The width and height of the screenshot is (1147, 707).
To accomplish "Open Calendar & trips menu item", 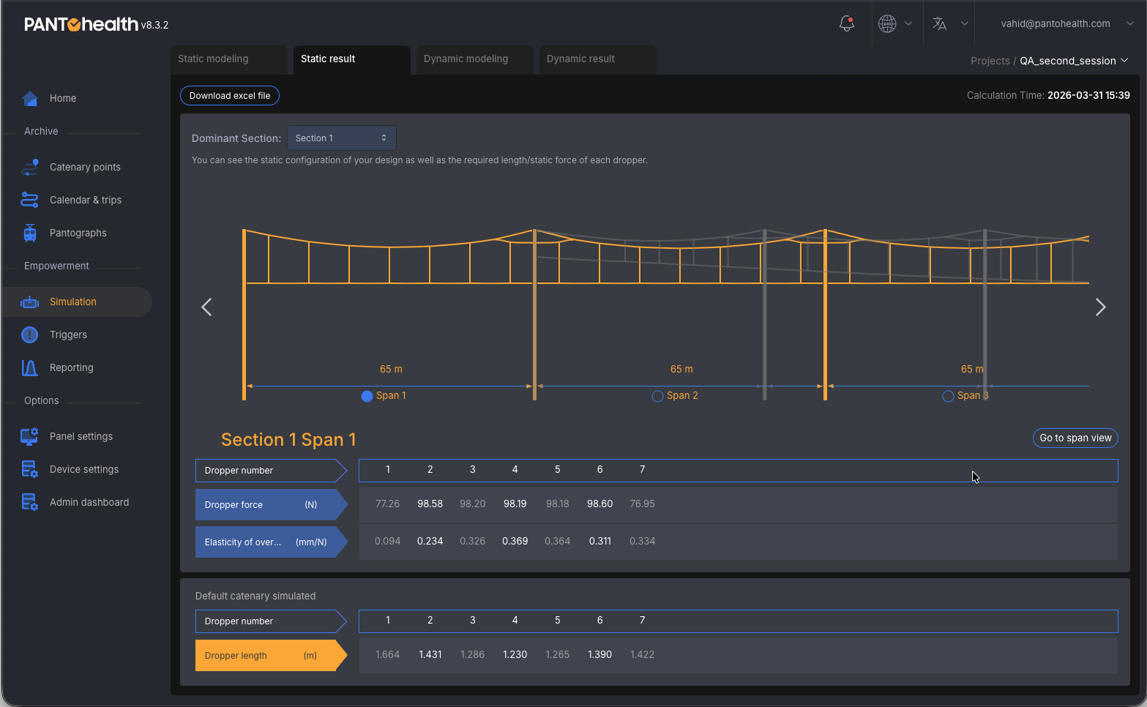I will coord(86,200).
